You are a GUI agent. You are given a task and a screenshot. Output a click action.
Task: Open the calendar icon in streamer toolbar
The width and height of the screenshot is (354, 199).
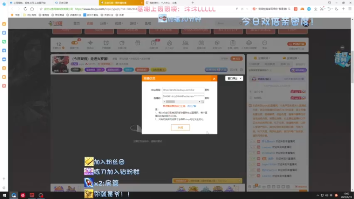pos(201,43)
